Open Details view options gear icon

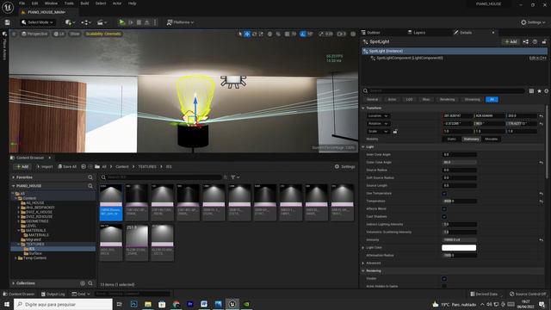tap(546, 90)
